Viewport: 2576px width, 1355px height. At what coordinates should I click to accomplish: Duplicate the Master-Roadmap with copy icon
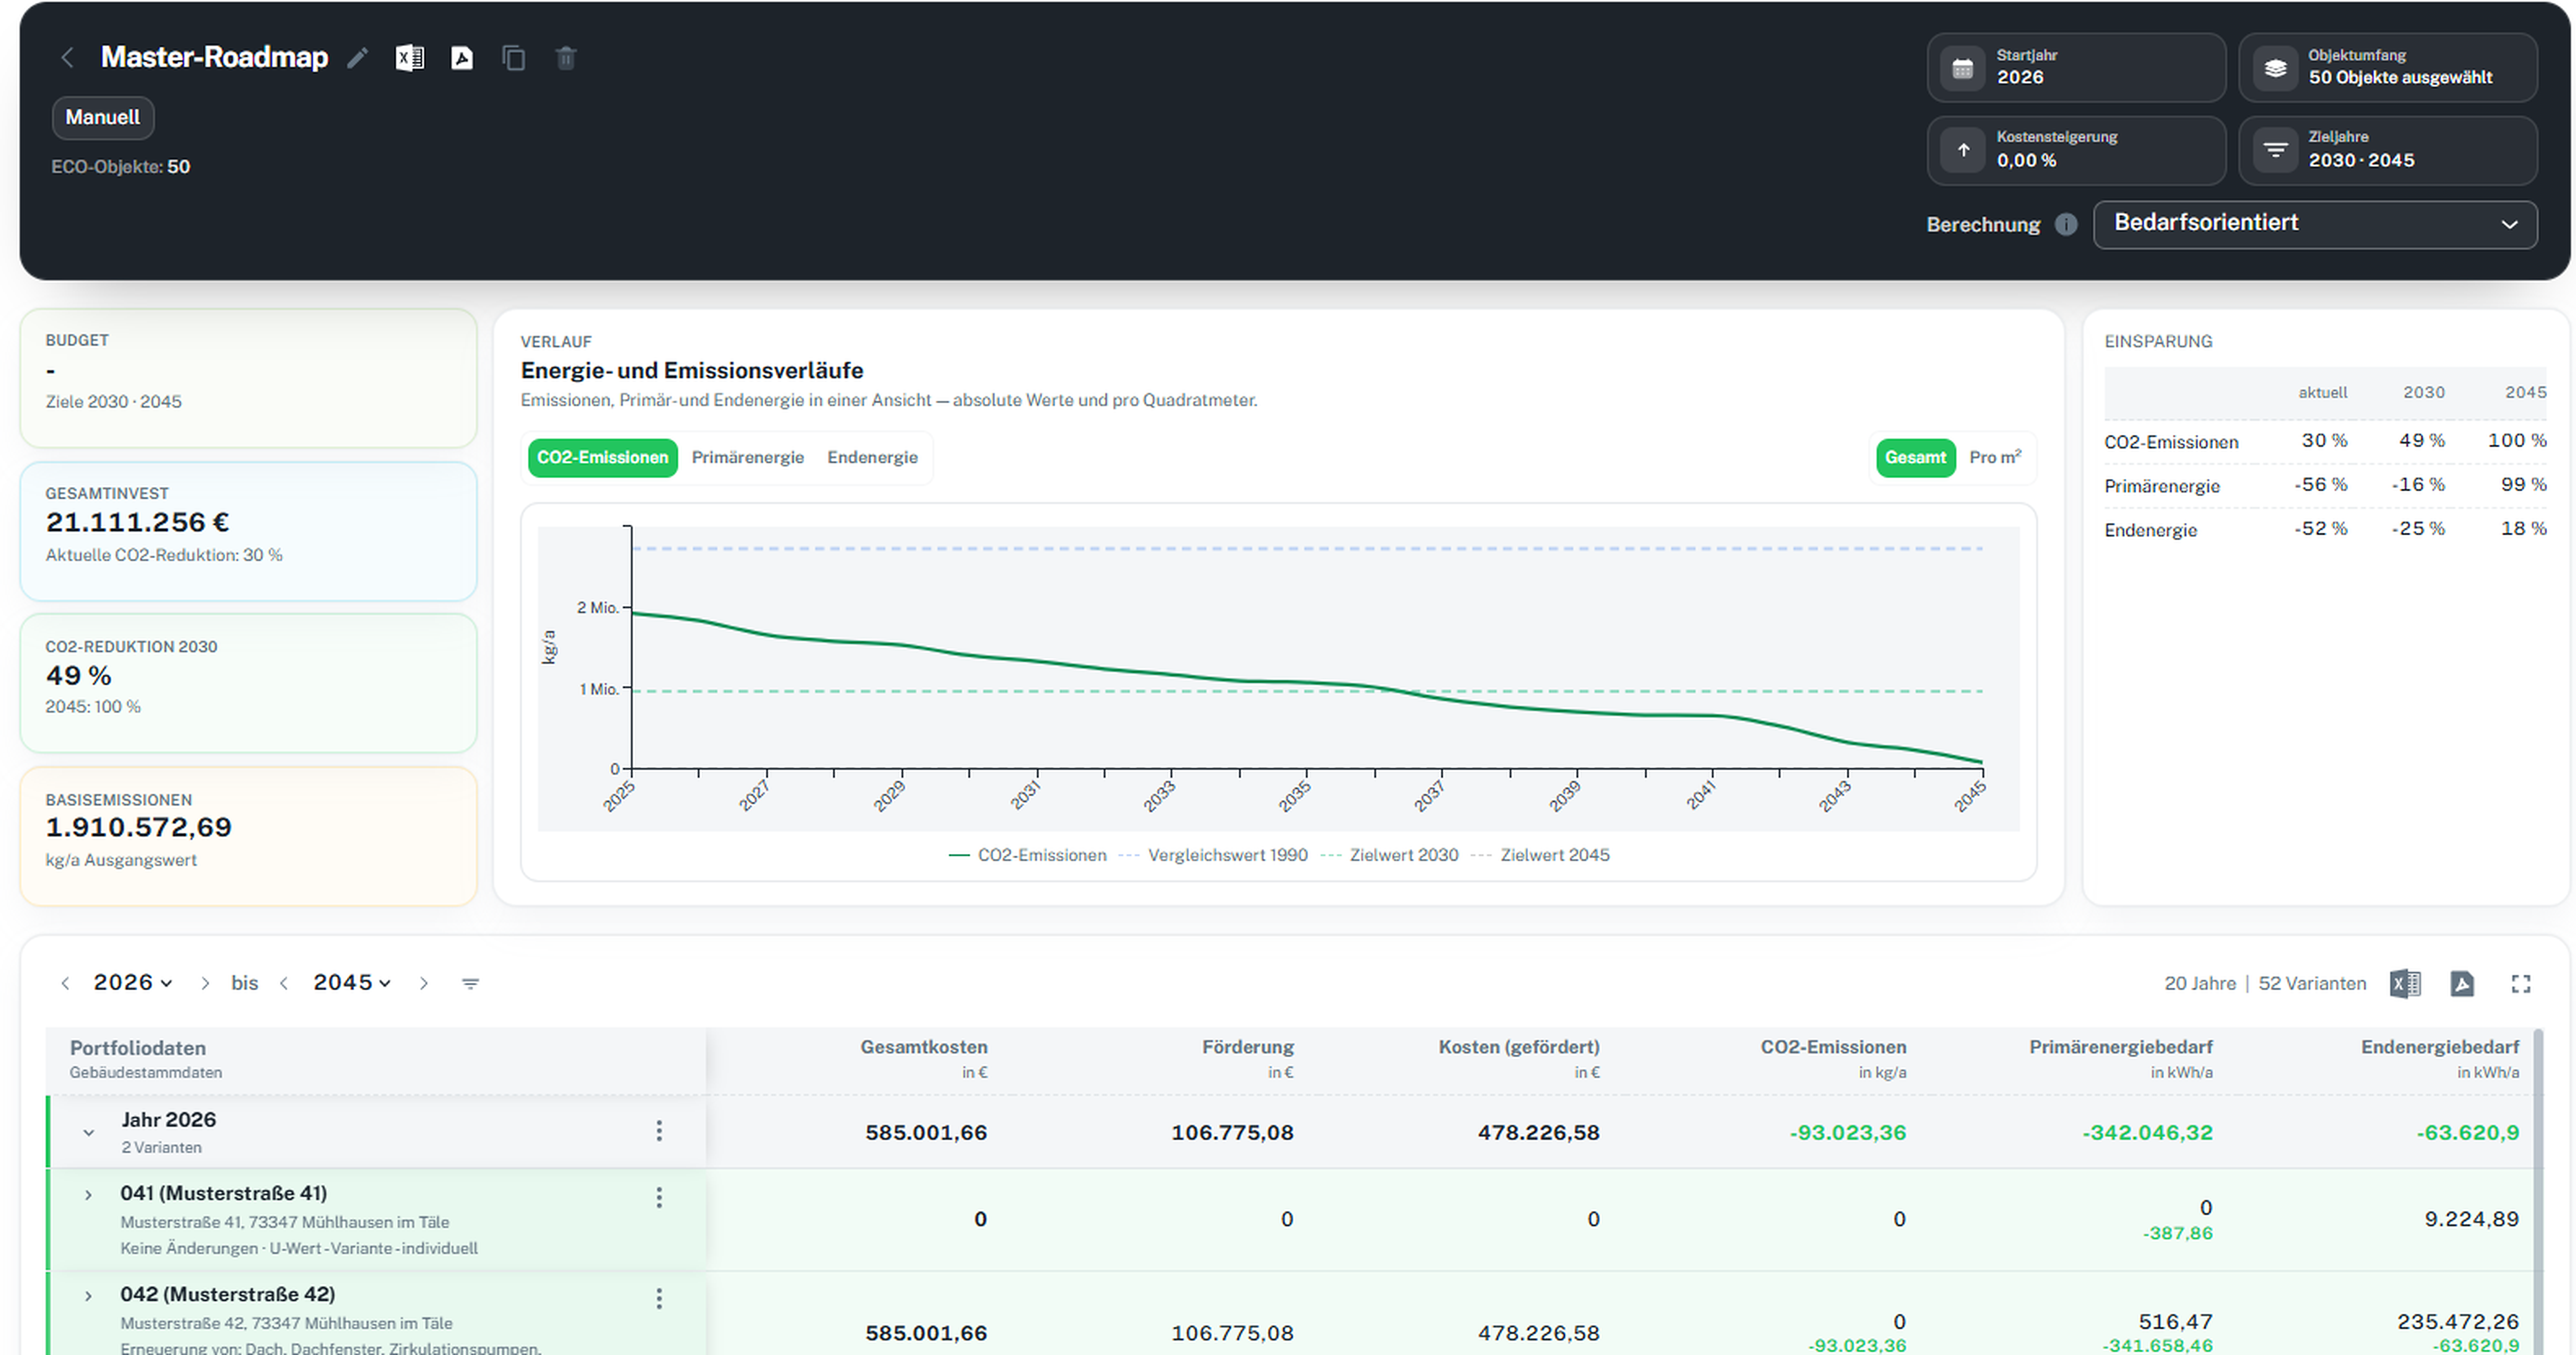pyautogui.click(x=514, y=58)
